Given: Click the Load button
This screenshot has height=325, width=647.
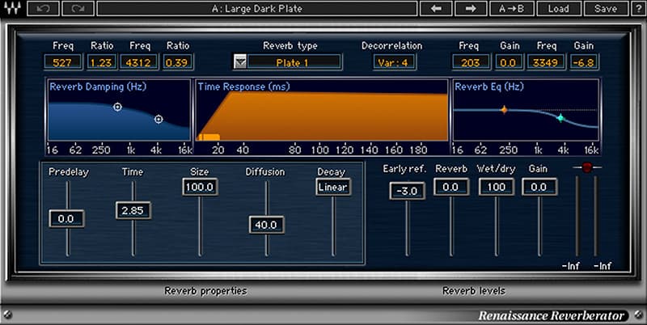Looking at the screenshot, I should coord(559,9).
